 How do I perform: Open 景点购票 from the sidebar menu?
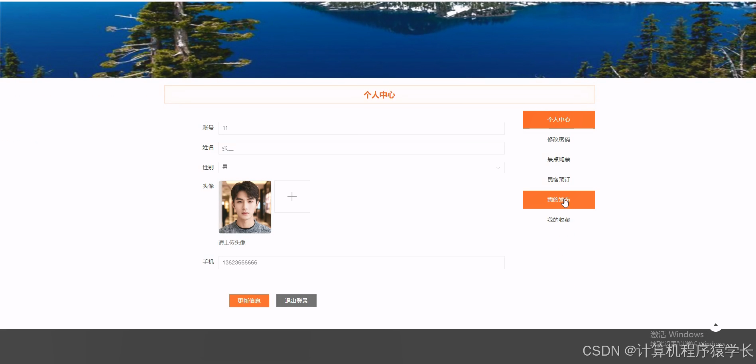[x=559, y=159]
